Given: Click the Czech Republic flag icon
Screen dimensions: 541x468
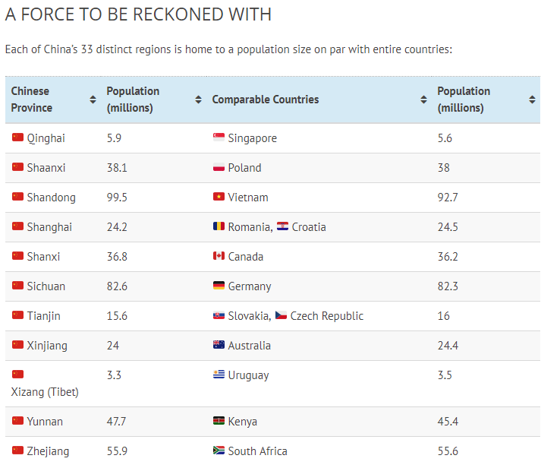Looking at the screenshot, I should pos(281,315).
